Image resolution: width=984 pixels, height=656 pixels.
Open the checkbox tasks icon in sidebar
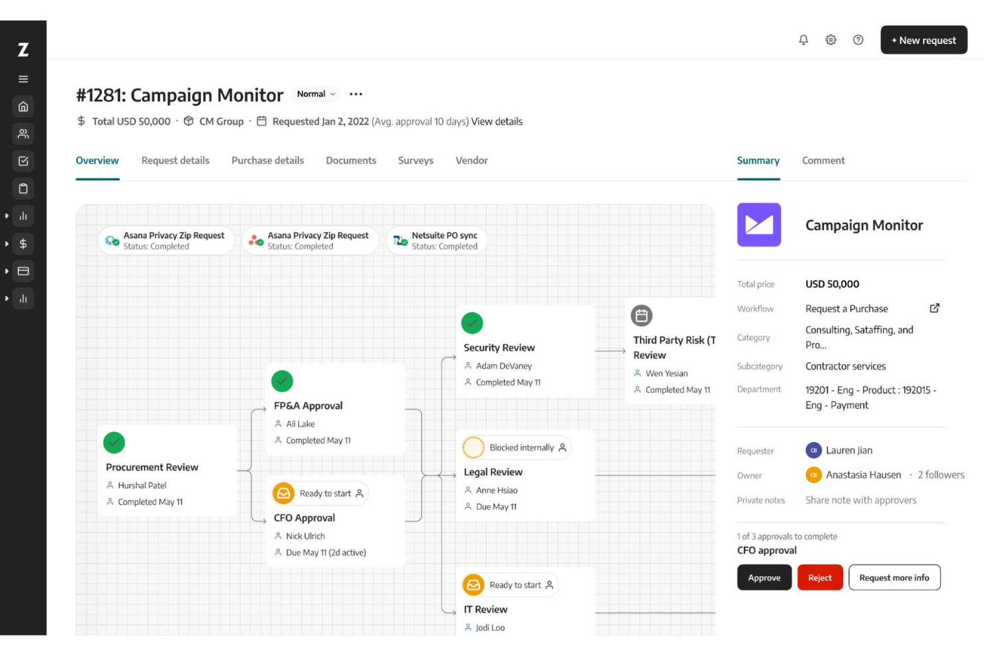[23, 161]
